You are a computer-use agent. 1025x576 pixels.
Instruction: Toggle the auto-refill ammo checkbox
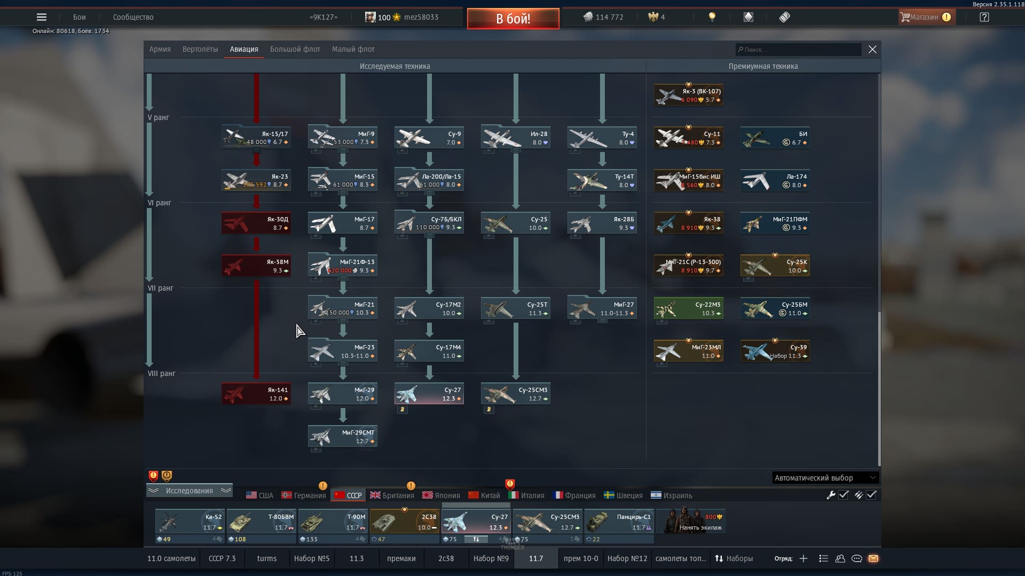pos(871,495)
